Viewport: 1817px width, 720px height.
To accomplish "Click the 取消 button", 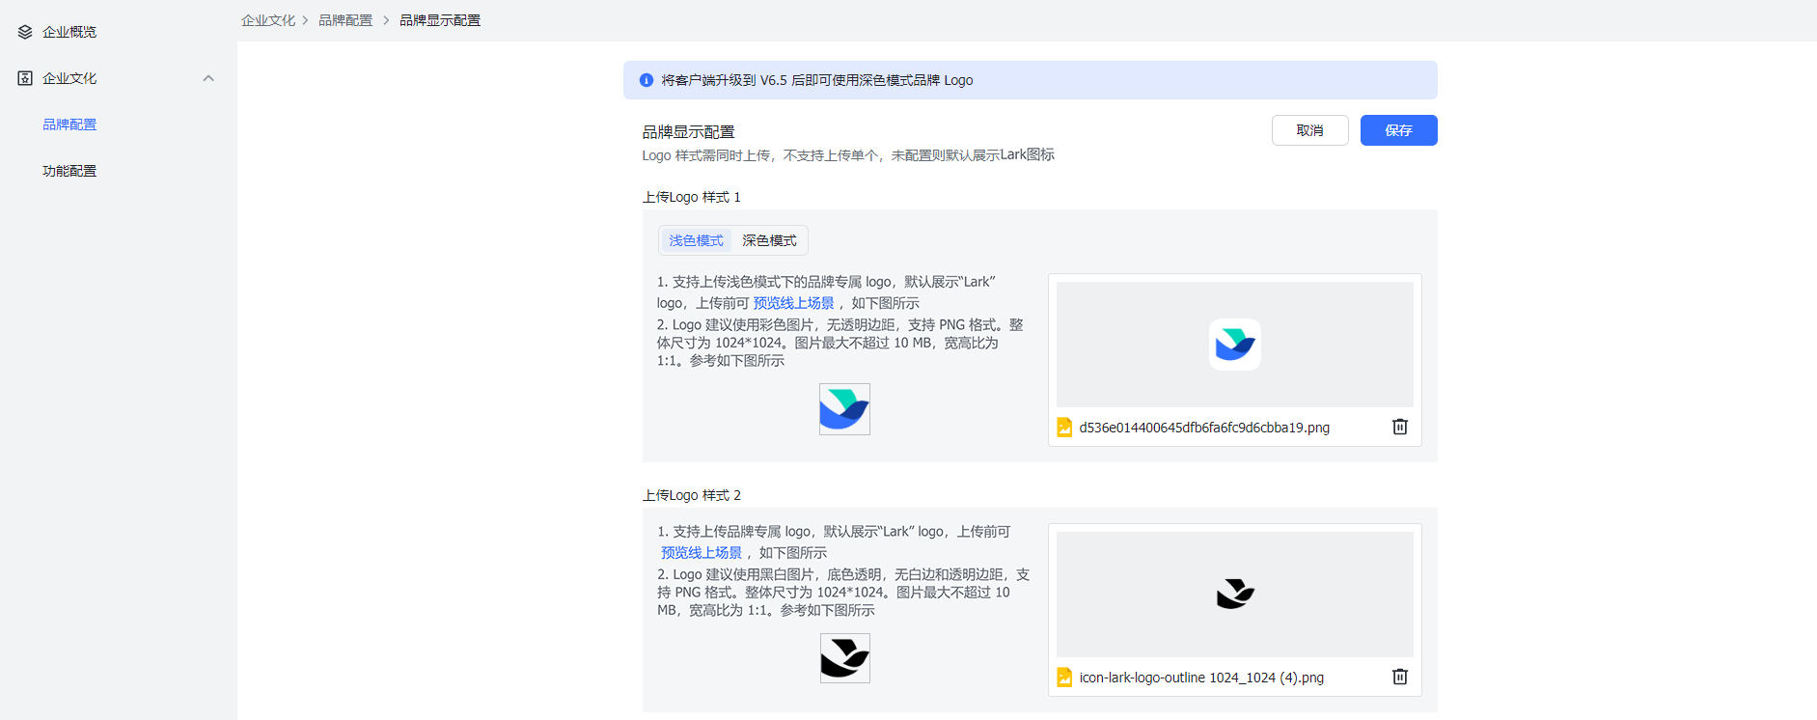I will tap(1309, 130).
